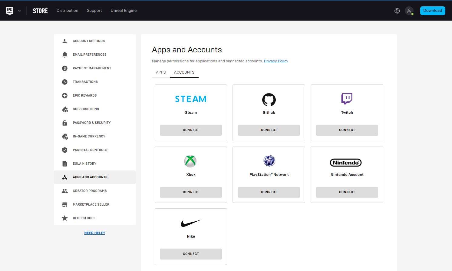Open the user profile avatar menu

[x=409, y=11]
